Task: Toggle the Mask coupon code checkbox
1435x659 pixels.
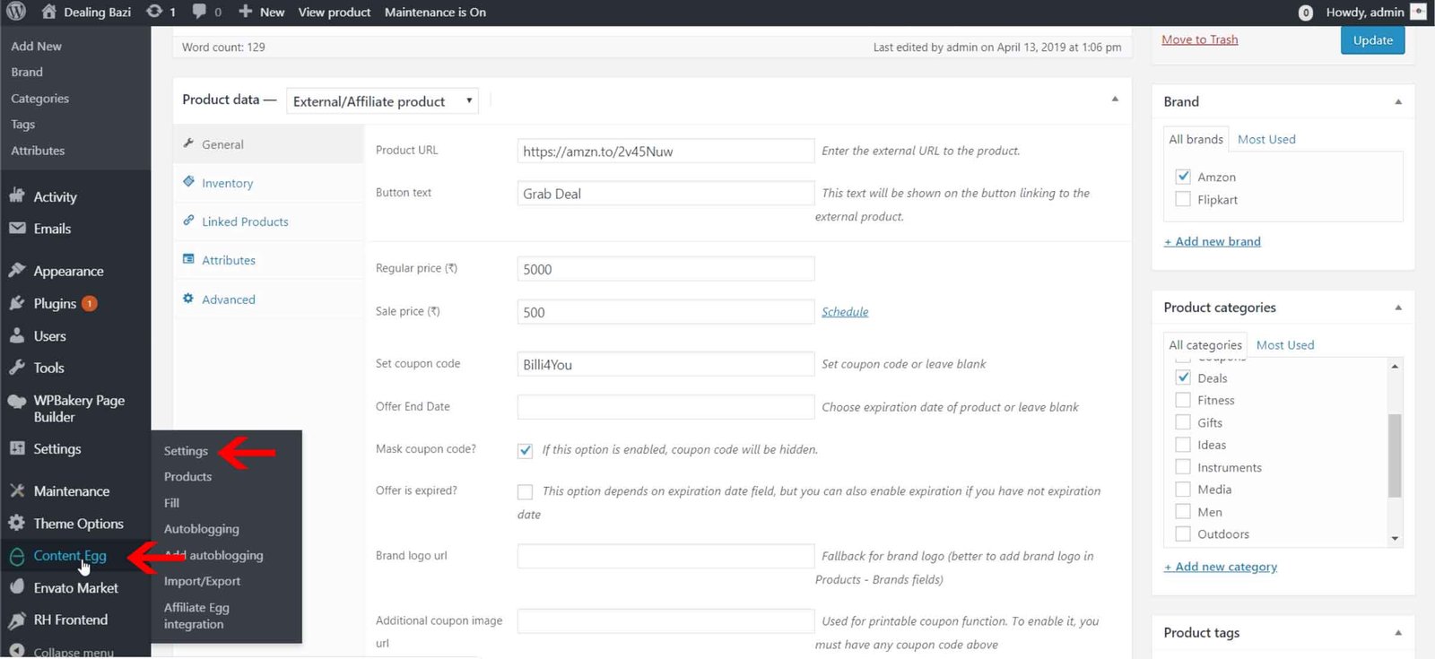Action: point(526,450)
